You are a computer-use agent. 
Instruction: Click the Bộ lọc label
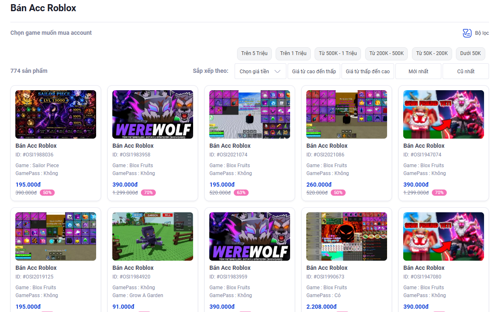[482, 33]
